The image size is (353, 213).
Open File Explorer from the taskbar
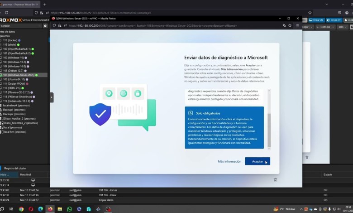point(60,209)
